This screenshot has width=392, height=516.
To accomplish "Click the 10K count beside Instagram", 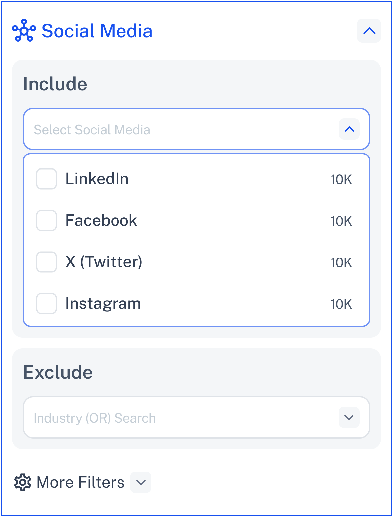I will click(341, 304).
